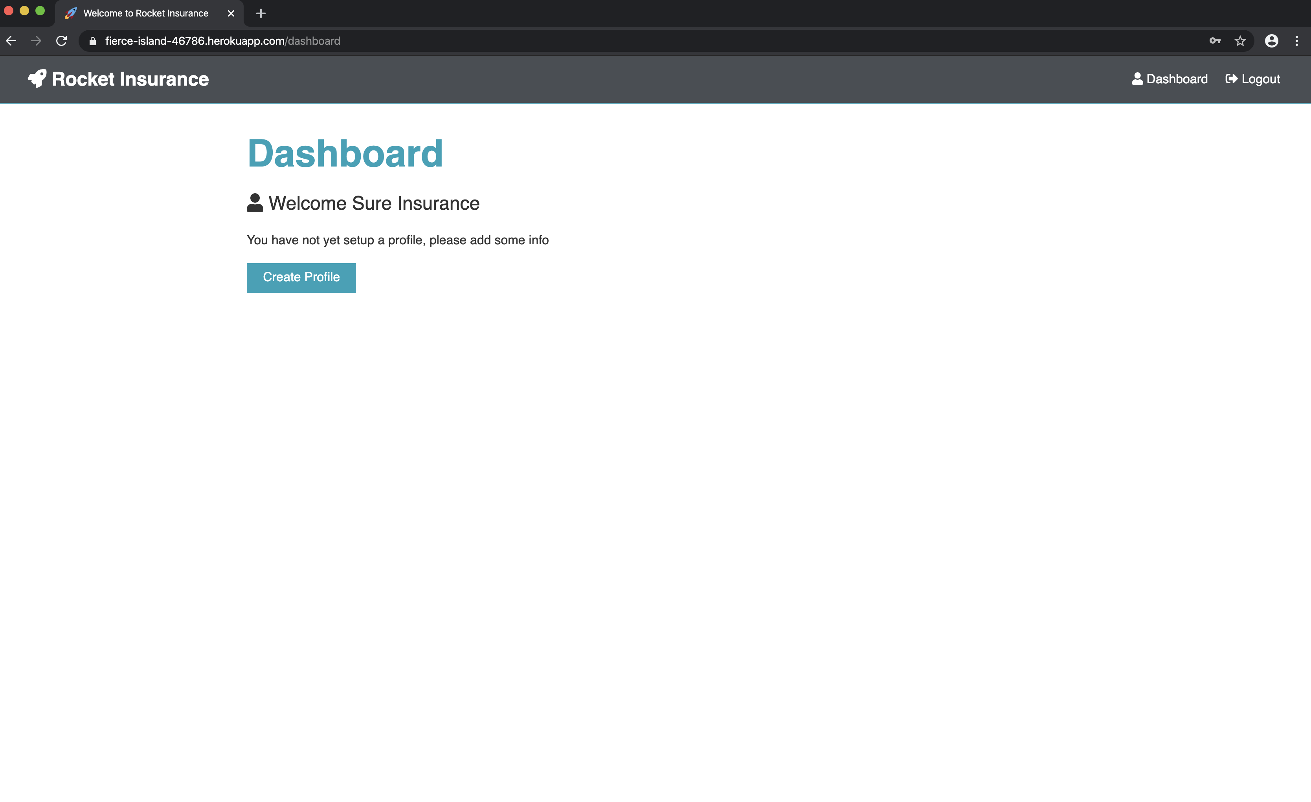Open the Chrome profile avatar menu
This screenshot has height=802, width=1311.
(x=1271, y=41)
